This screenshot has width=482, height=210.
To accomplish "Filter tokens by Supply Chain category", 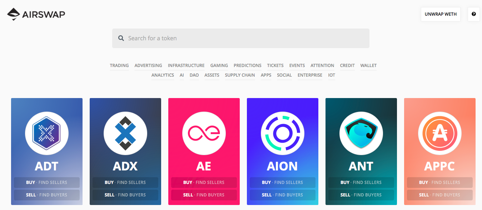I will pos(240,75).
